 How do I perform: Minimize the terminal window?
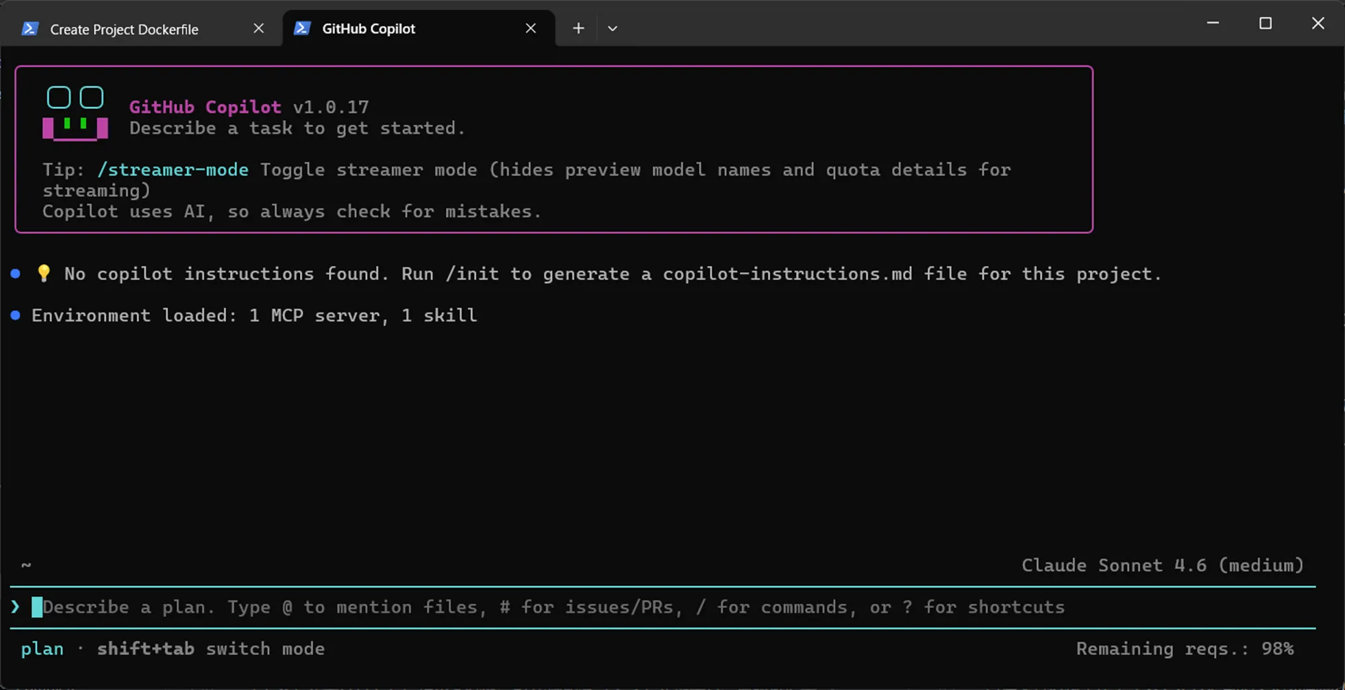1213,24
